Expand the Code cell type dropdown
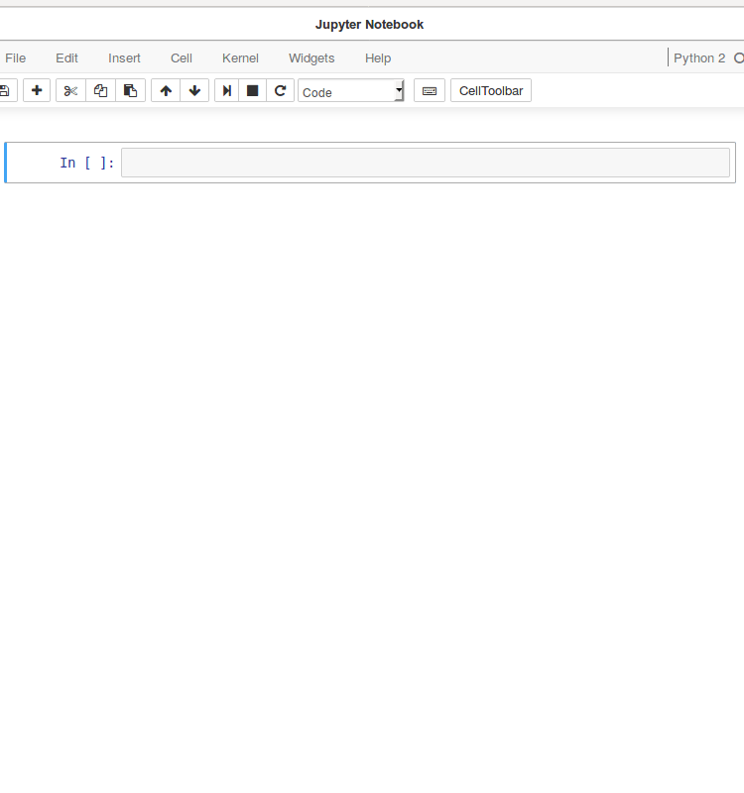Image resolution: width=744 pixels, height=793 pixels. coord(351,91)
